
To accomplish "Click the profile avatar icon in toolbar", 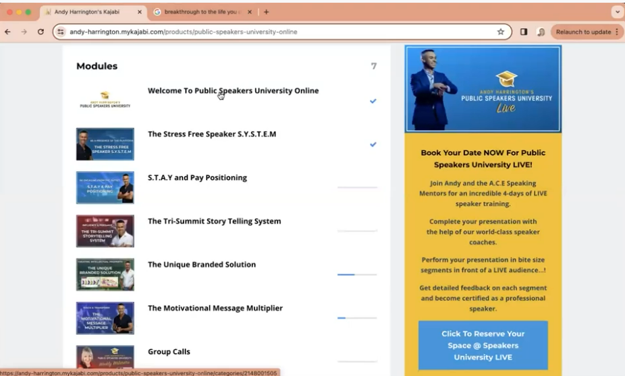I will (541, 32).
